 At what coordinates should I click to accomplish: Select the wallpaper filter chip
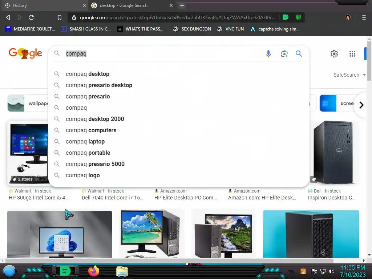[x=28, y=103]
